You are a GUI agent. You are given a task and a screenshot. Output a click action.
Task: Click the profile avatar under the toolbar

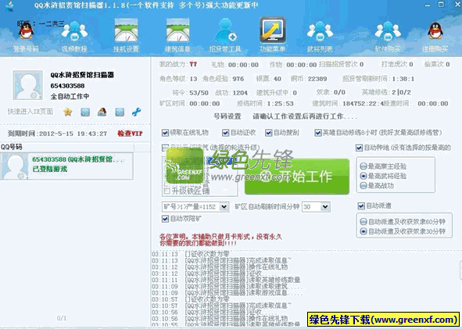(x=27, y=85)
